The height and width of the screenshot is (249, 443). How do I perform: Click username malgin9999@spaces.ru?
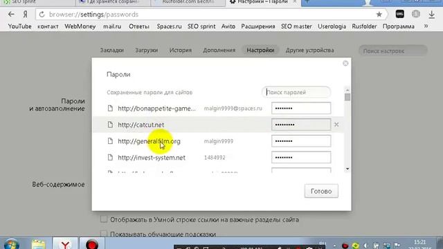[x=233, y=109]
